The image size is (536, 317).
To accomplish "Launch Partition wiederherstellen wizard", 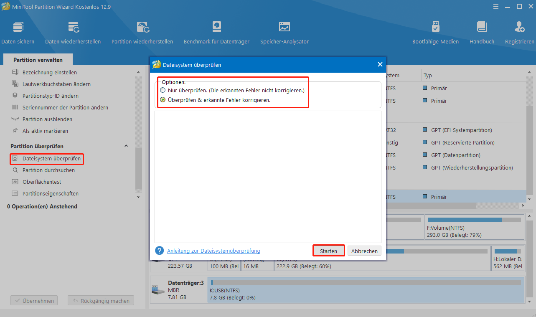I will 142,33.
